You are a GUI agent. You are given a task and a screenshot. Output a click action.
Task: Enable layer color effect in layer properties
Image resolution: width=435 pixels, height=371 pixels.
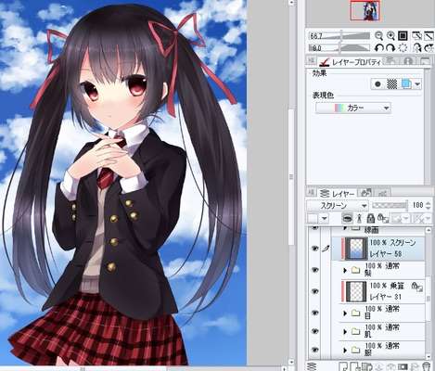(406, 83)
